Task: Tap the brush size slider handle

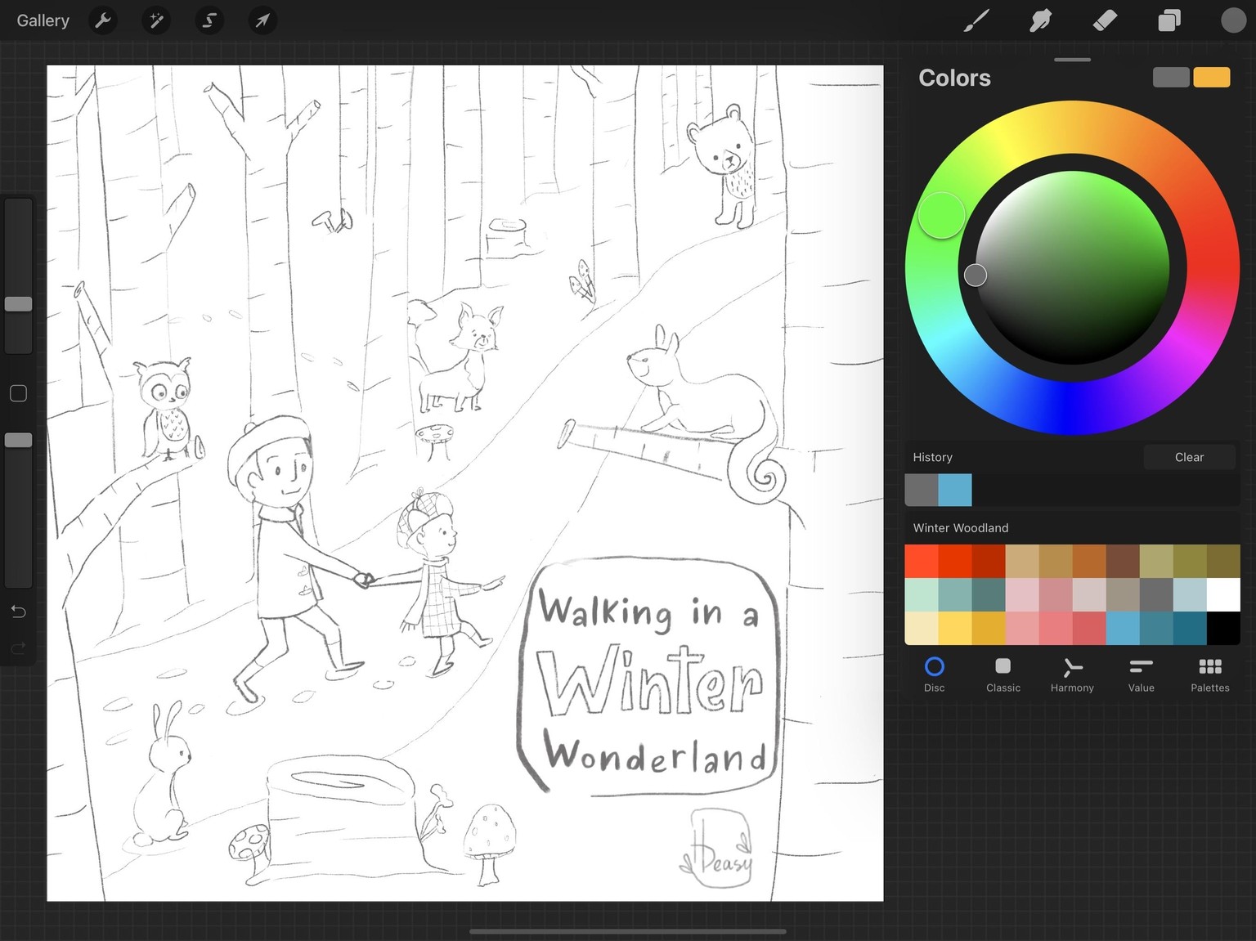Action: [x=19, y=304]
